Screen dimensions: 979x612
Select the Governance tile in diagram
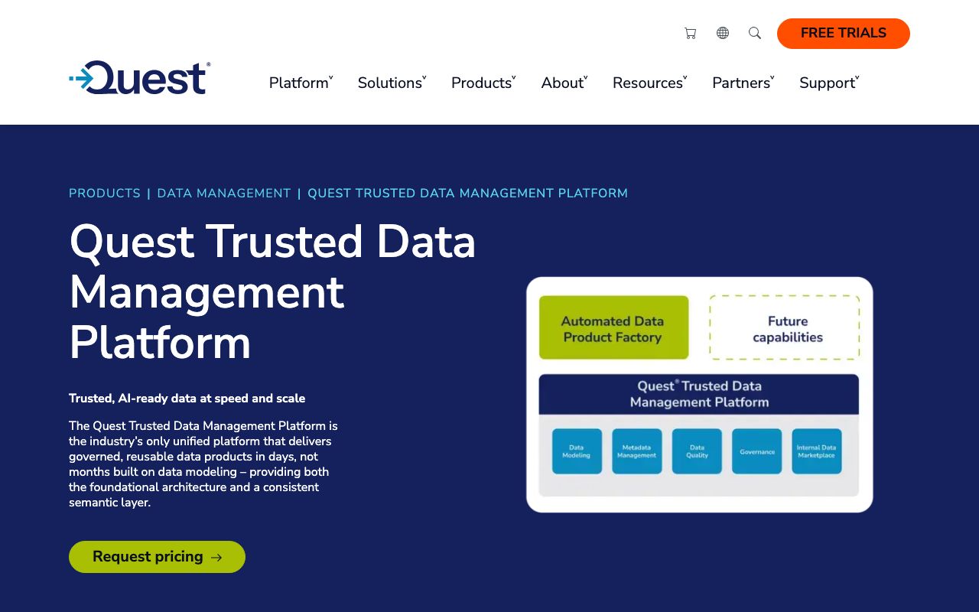(757, 451)
